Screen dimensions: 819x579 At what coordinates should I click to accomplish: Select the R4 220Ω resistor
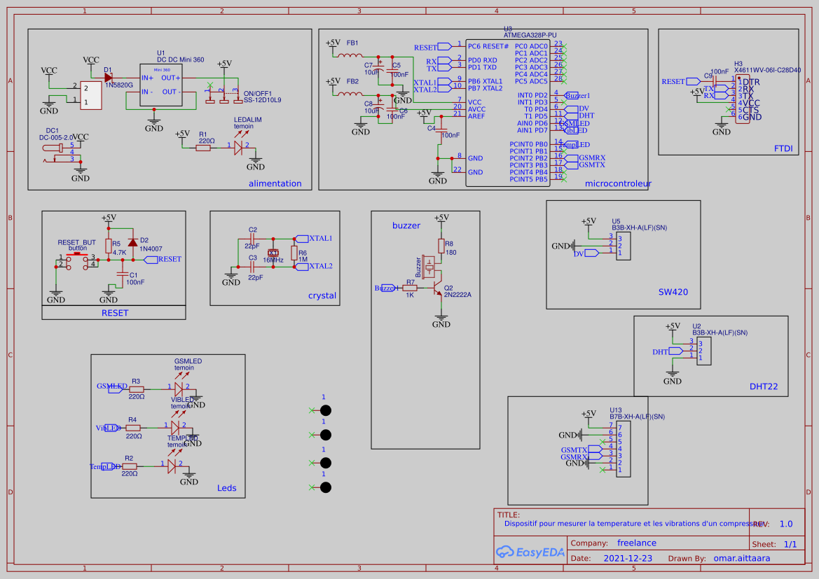(133, 428)
